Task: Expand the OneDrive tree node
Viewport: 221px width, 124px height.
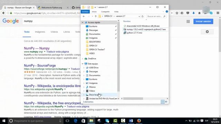Action: pyautogui.click(x=83, y=59)
